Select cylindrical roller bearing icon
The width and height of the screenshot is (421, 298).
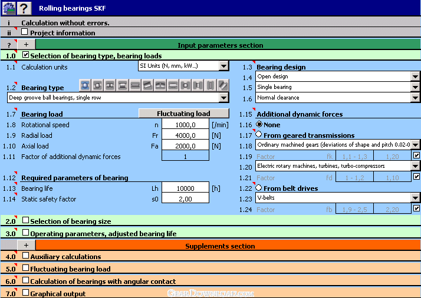pyautogui.click(x=123, y=85)
